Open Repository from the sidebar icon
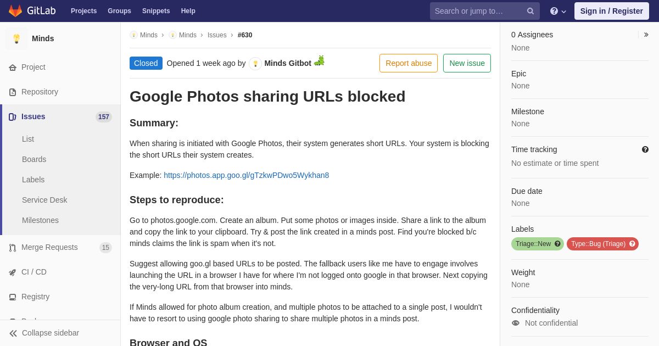The height and width of the screenshot is (346, 659). 13,92
